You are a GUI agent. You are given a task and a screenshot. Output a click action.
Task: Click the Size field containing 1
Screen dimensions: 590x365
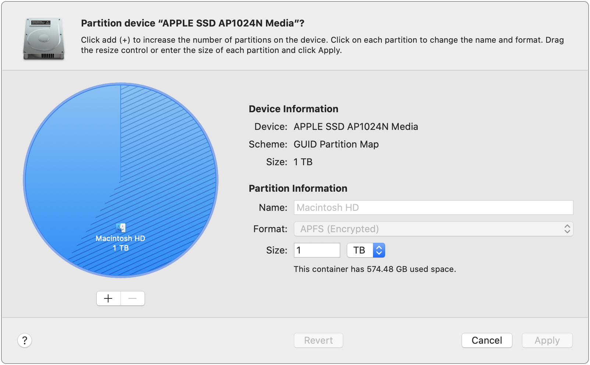coord(317,250)
